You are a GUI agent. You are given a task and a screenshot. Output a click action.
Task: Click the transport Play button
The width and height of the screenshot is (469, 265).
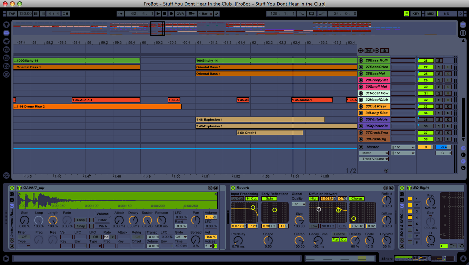(158, 14)
